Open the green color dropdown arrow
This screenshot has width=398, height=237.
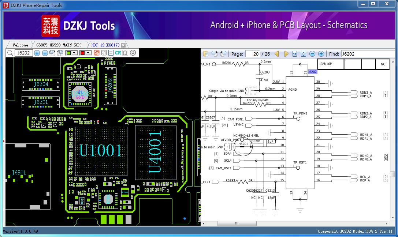click(x=74, y=53)
